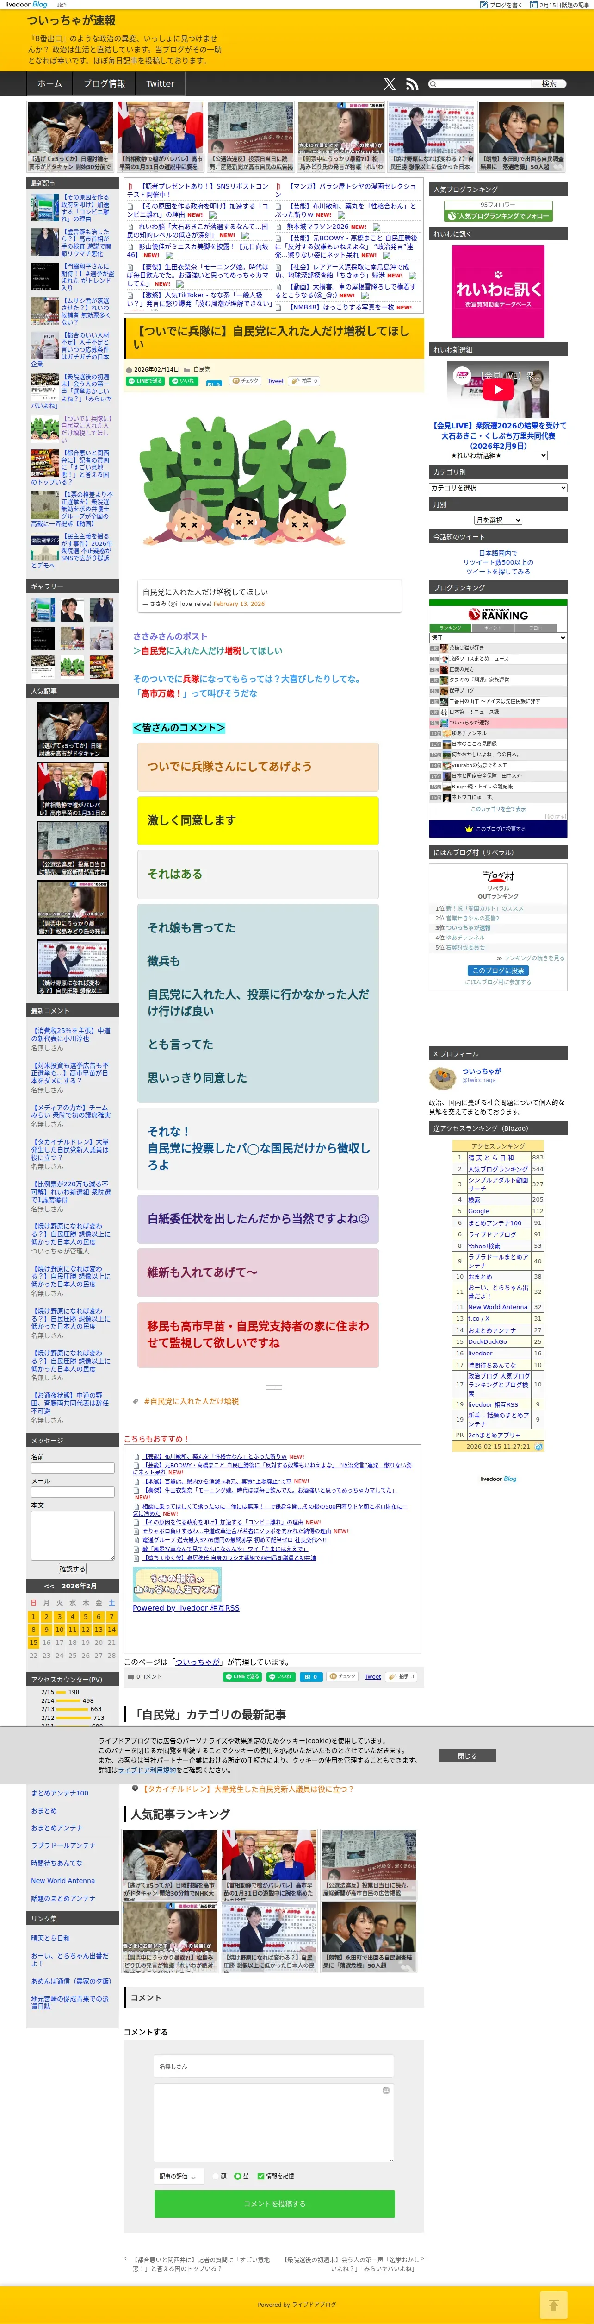Click the 'れいわに訊く' pink banner

tap(498, 290)
